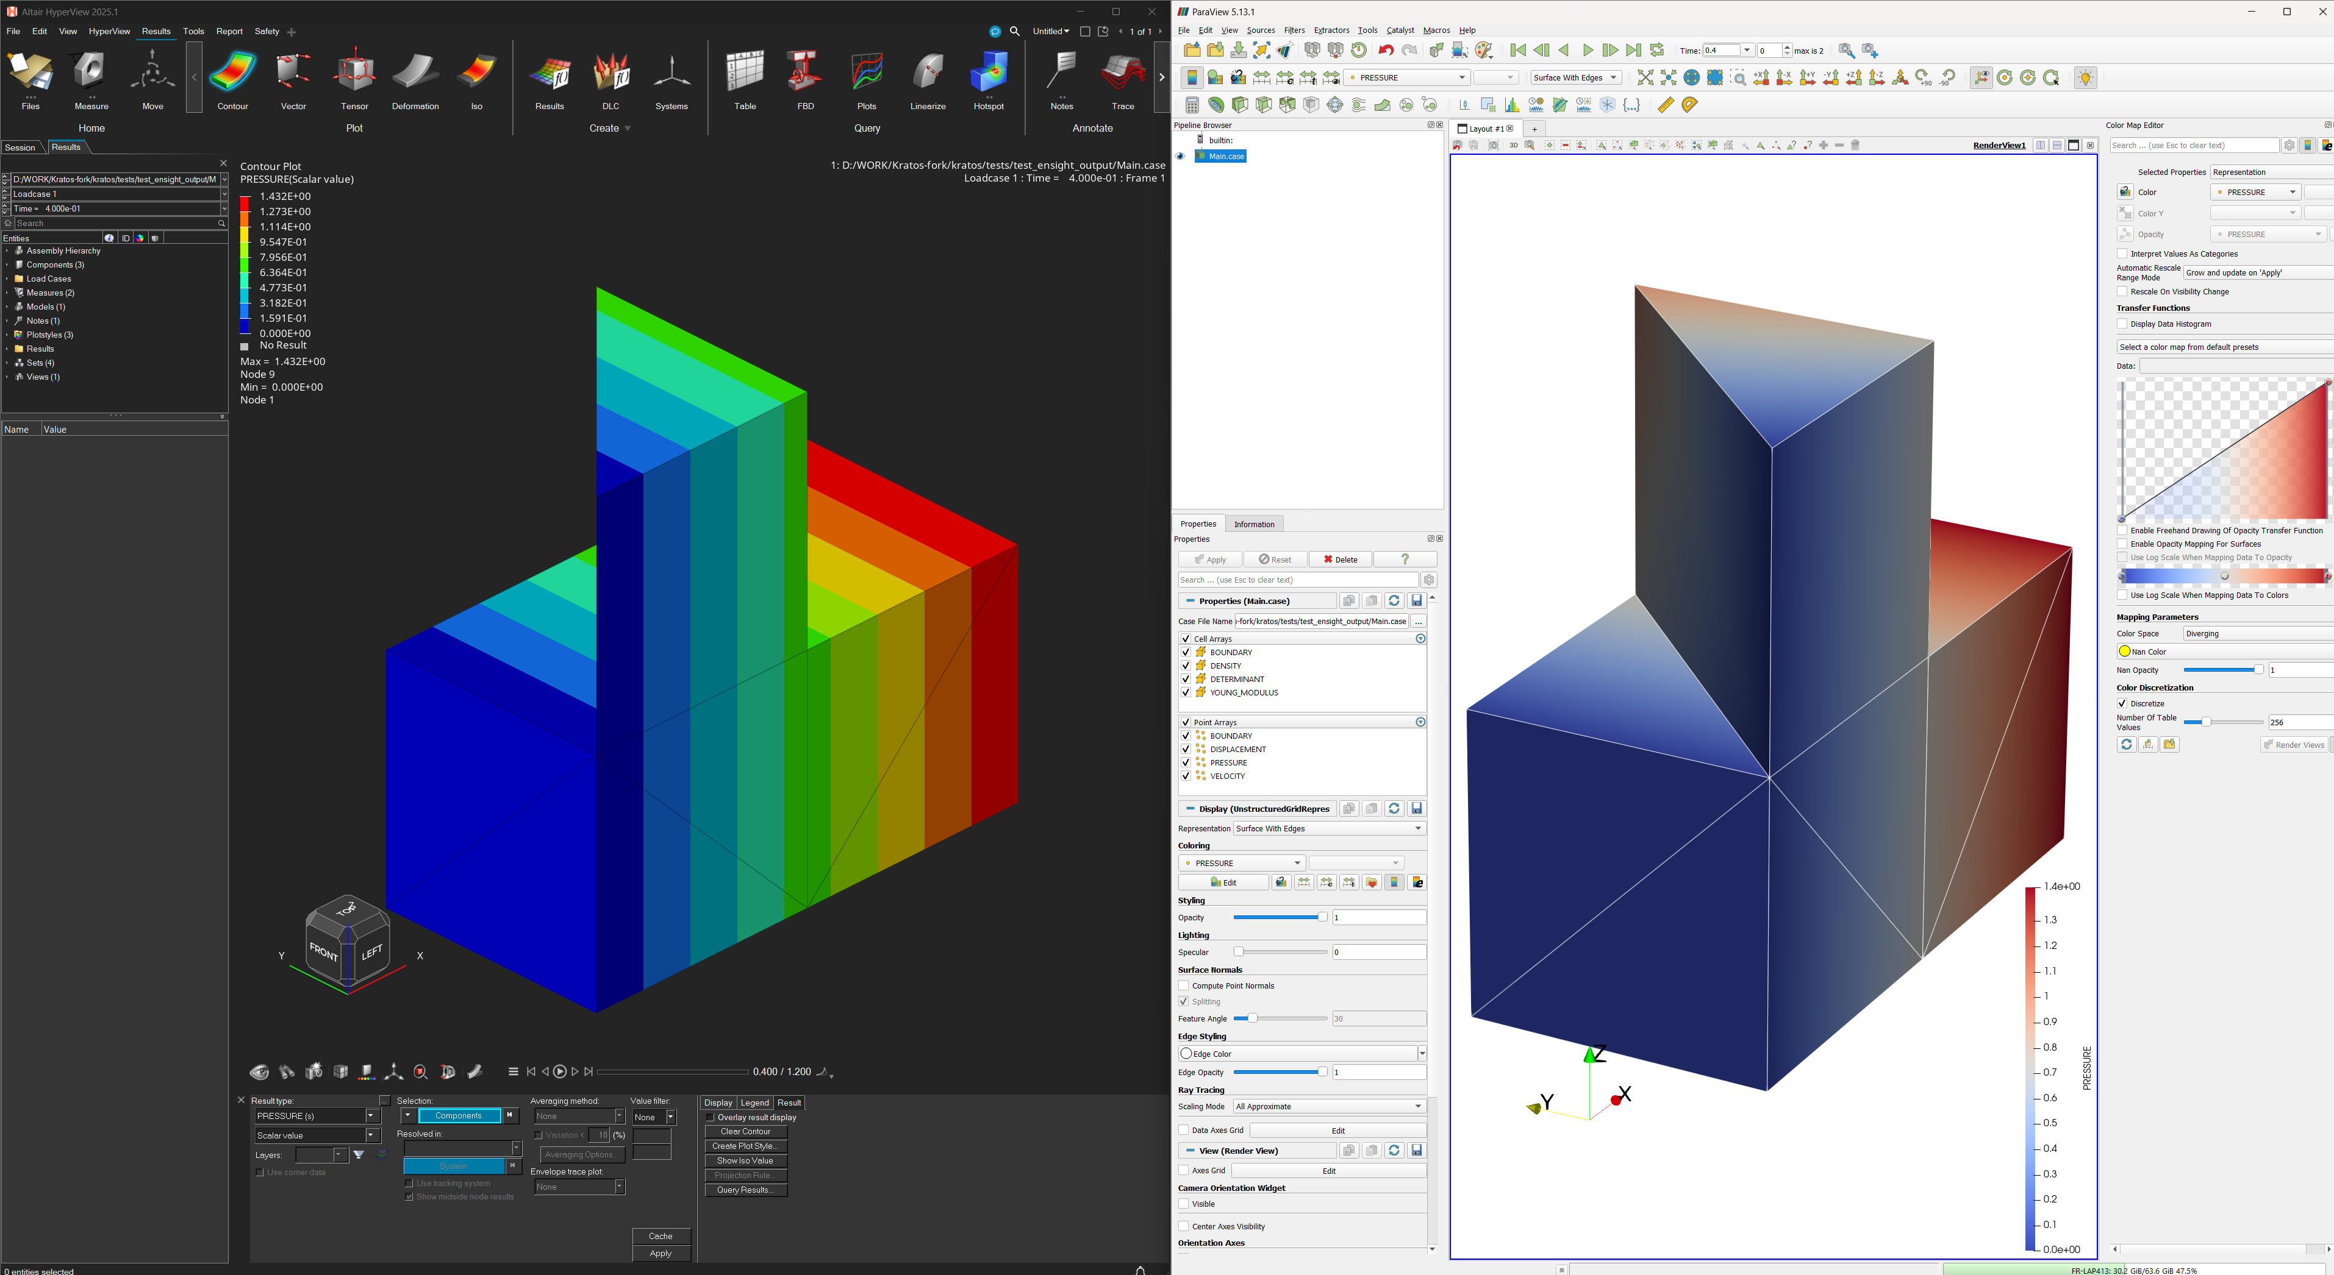
Task: Click ParaView Undo icon
Action: point(1386,51)
